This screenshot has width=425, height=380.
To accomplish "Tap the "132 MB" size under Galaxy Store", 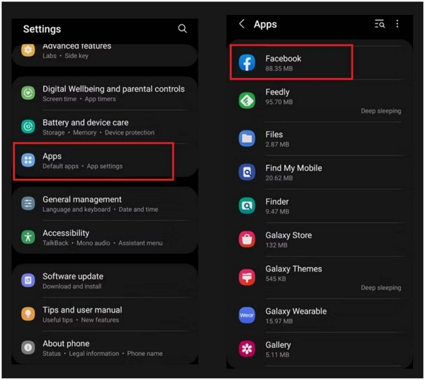I will click(276, 245).
